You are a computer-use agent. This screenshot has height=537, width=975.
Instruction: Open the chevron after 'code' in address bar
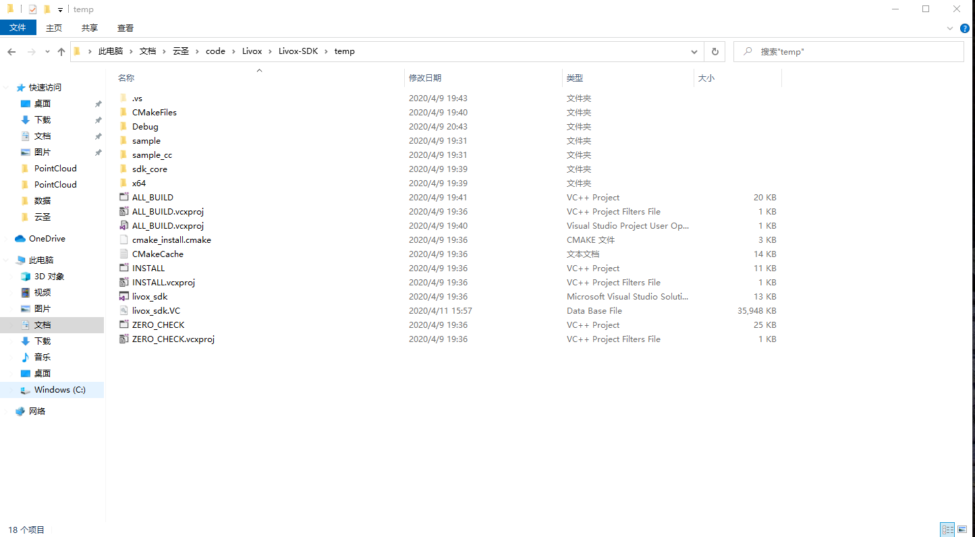pos(233,51)
